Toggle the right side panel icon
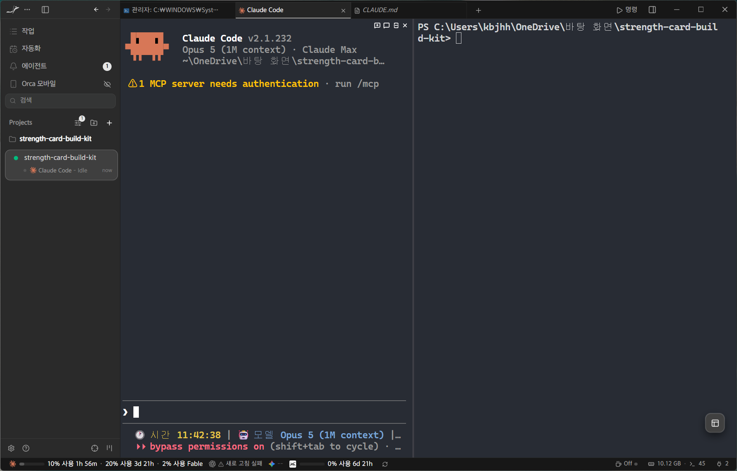 652,10
